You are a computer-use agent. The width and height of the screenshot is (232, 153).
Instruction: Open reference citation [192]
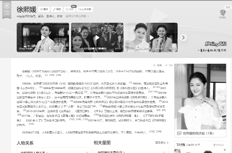(152, 132)
